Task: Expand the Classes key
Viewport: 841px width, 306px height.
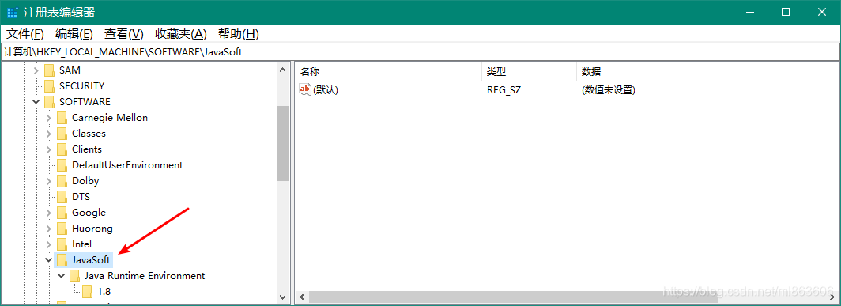Action: click(49, 134)
